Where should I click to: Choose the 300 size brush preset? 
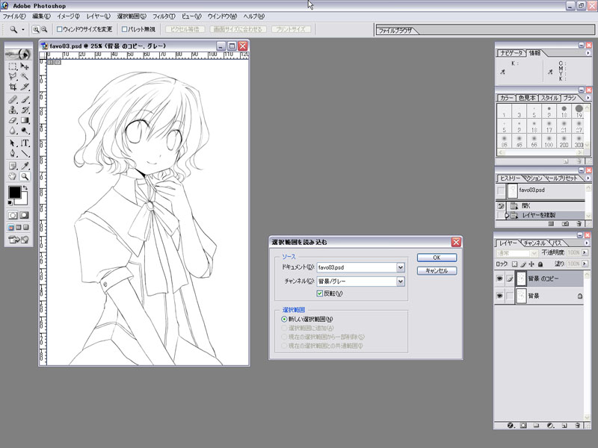pyautogui.click(x=579, y=141)
